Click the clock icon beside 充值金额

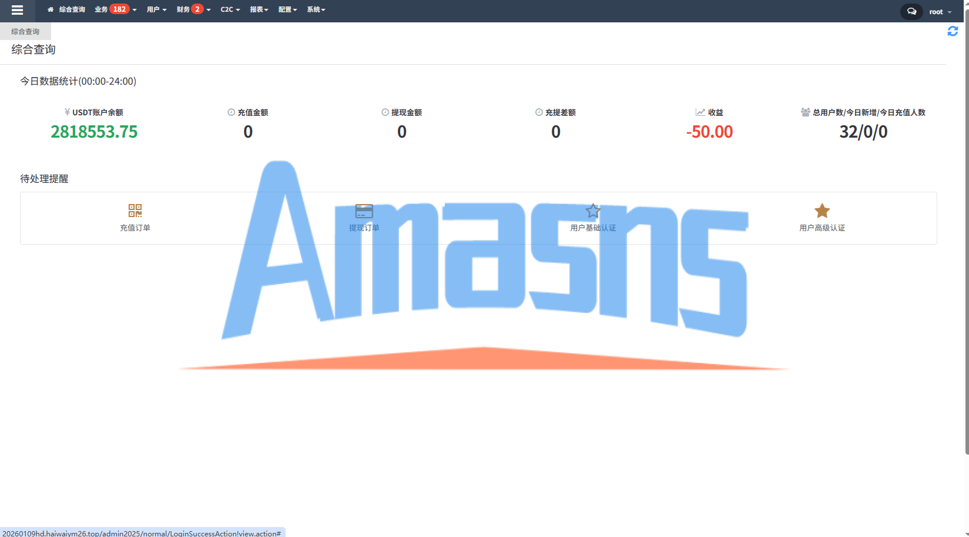(232, 112)
